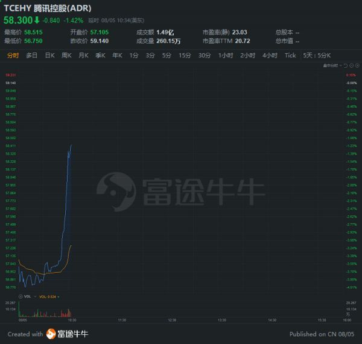This screenshot has height=344, width=362.
Task: Select the 15分 interval tab
Action: coord(185,56)
